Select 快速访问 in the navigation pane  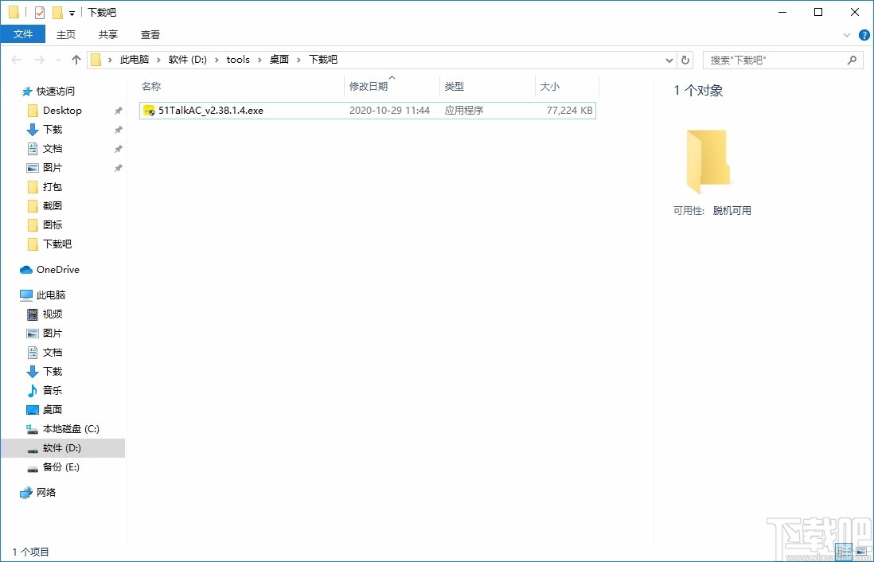click(x=55, y=91)
